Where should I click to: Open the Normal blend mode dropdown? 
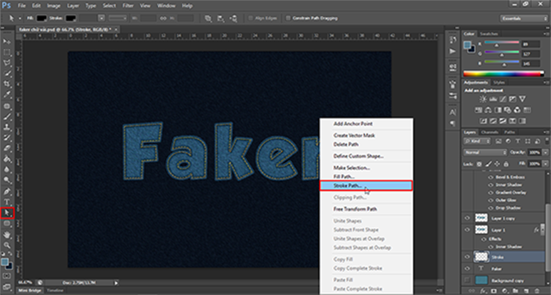pos(484,152)
